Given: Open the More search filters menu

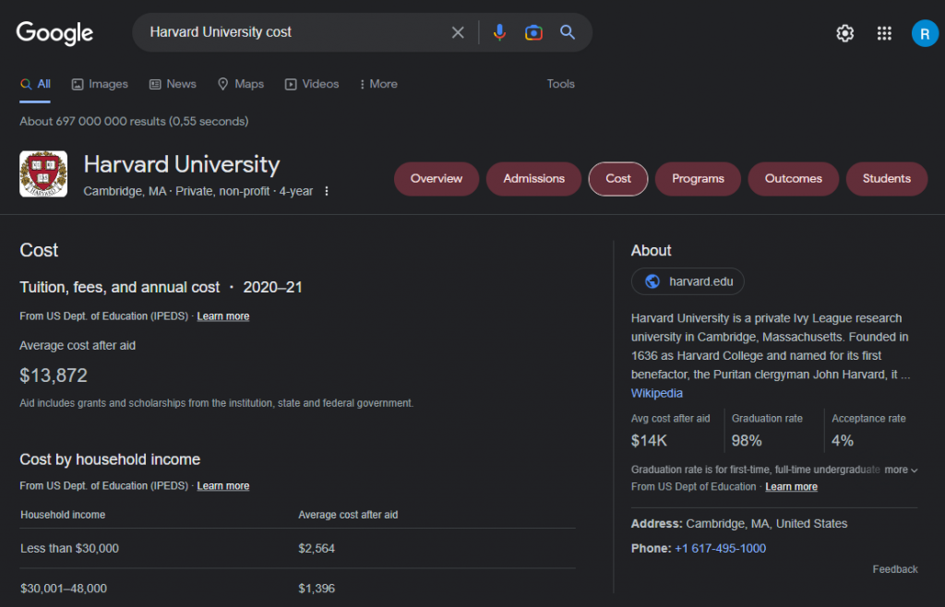Looking at the screenshot, I should click(378, 84).
